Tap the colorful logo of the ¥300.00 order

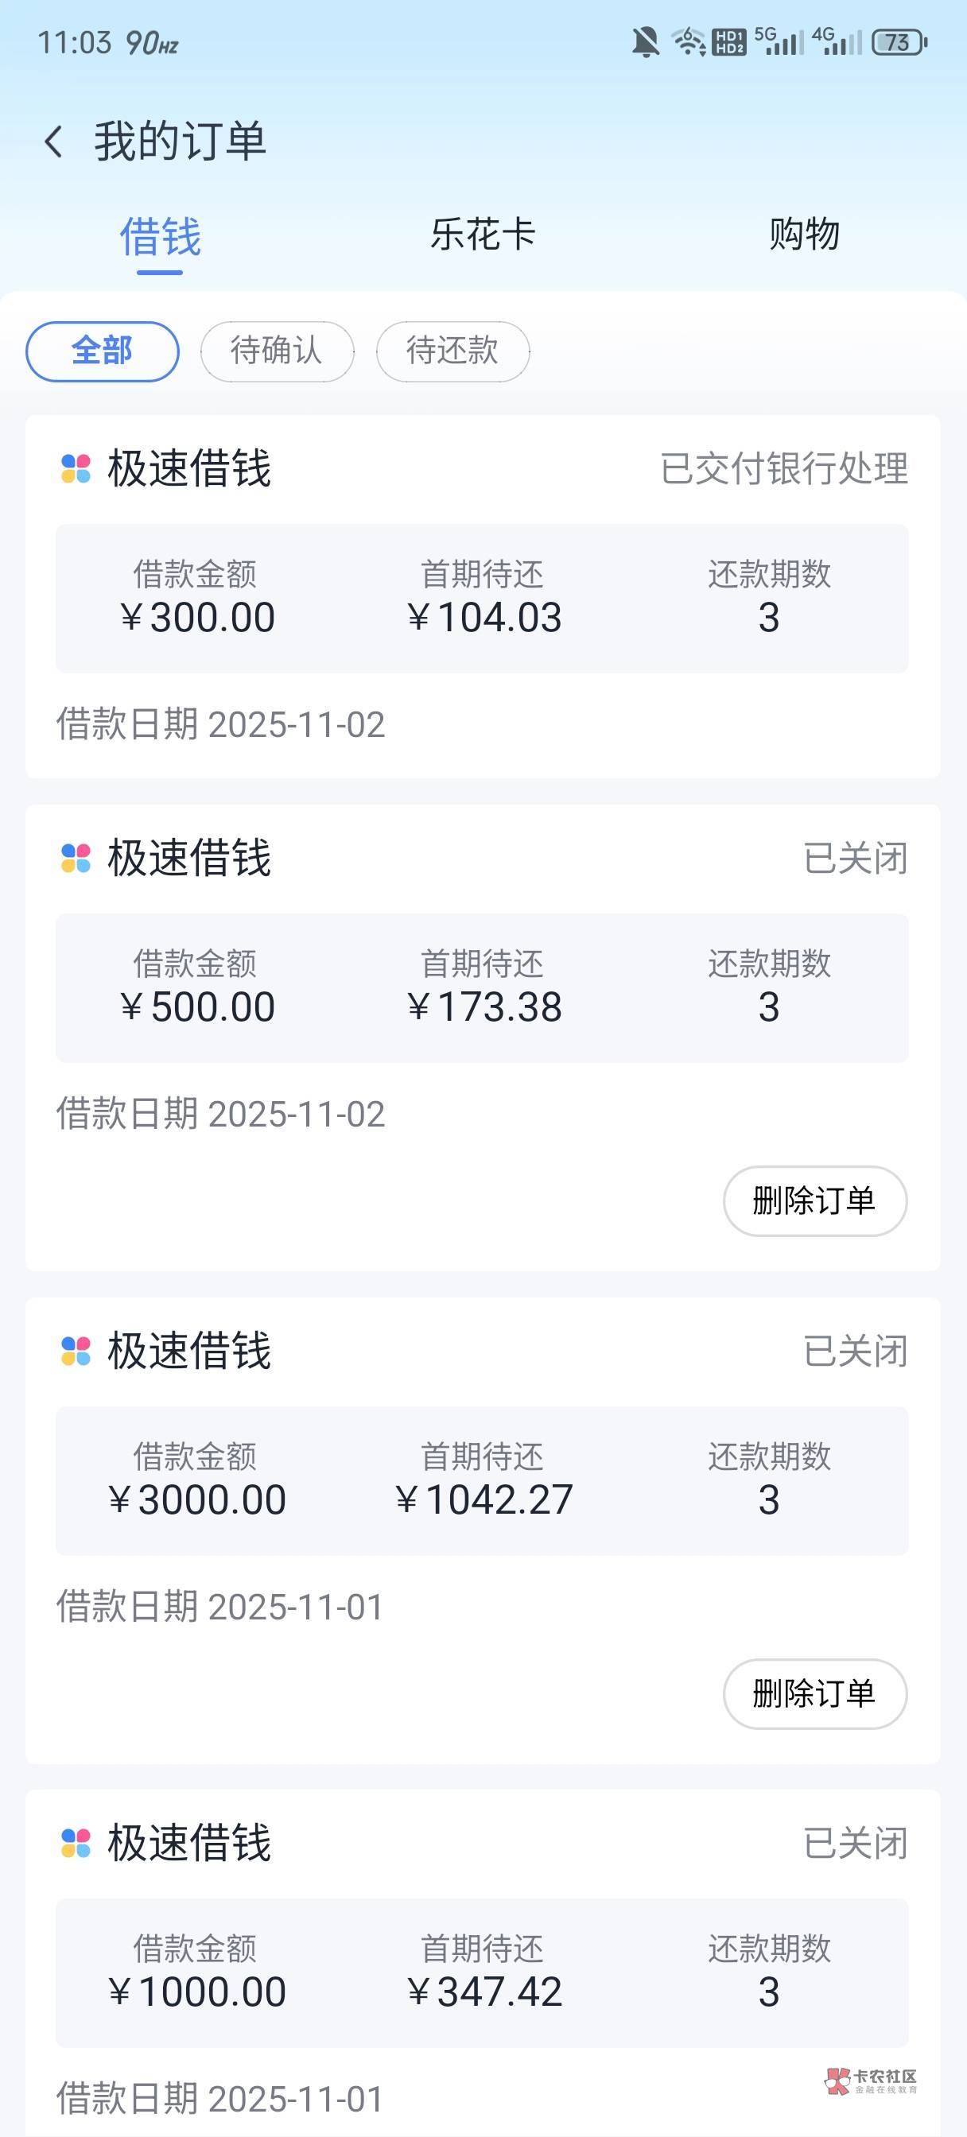click(76, 469)
